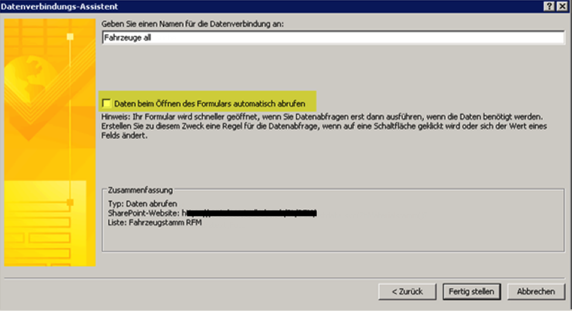Cancel the wizard using 'Abbrechen'

click(x=536, y=292)
